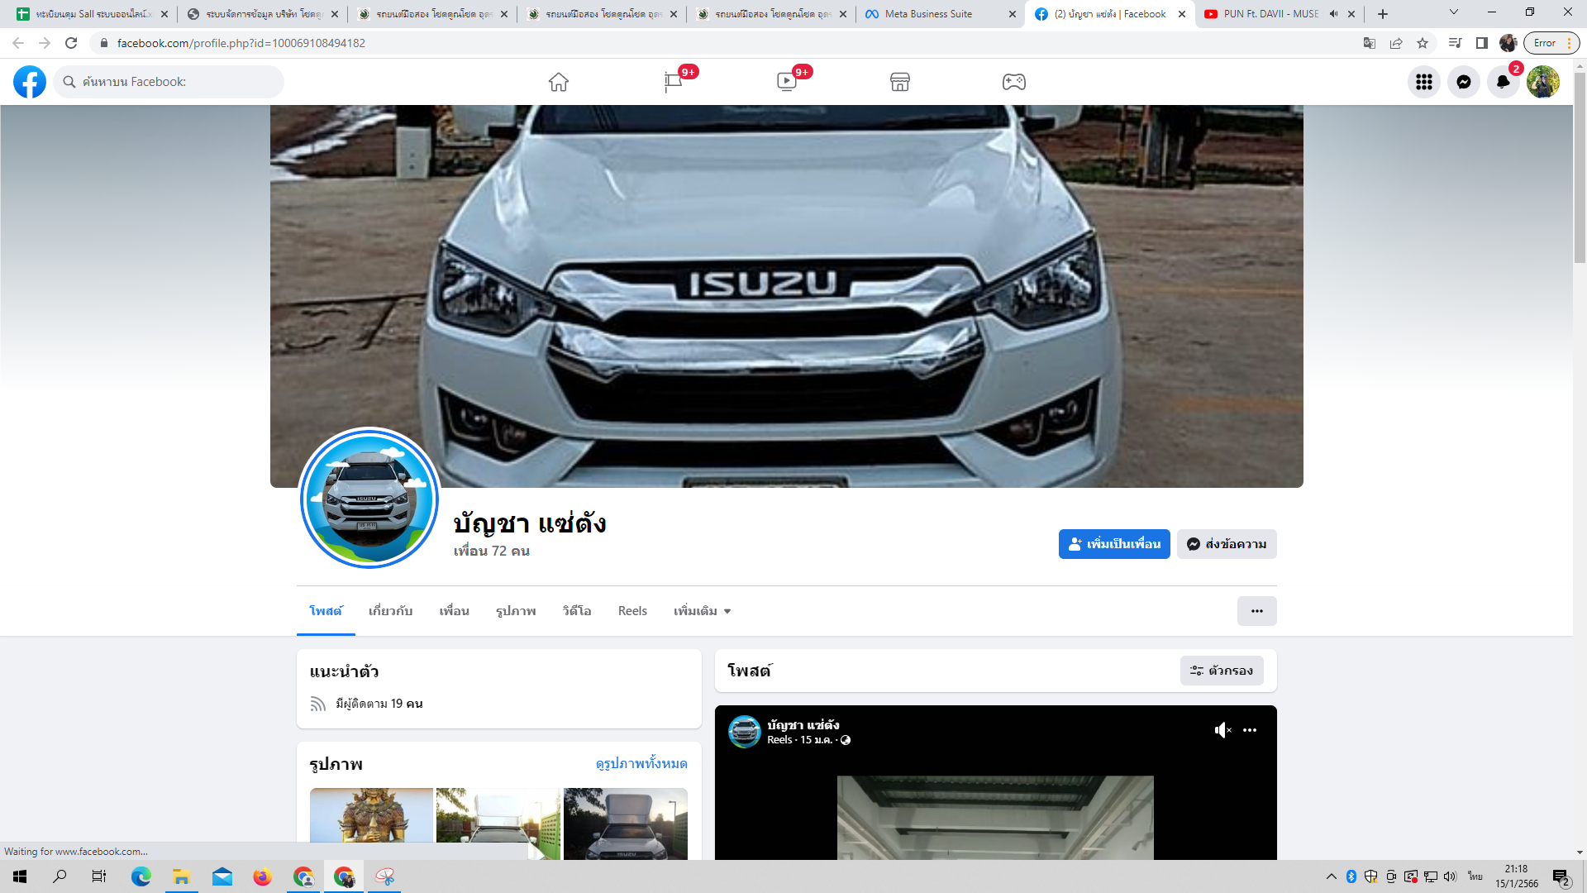The image size is (1587, 893).
Task: Switch to the รูปภาพ tab
Action: 516,611
